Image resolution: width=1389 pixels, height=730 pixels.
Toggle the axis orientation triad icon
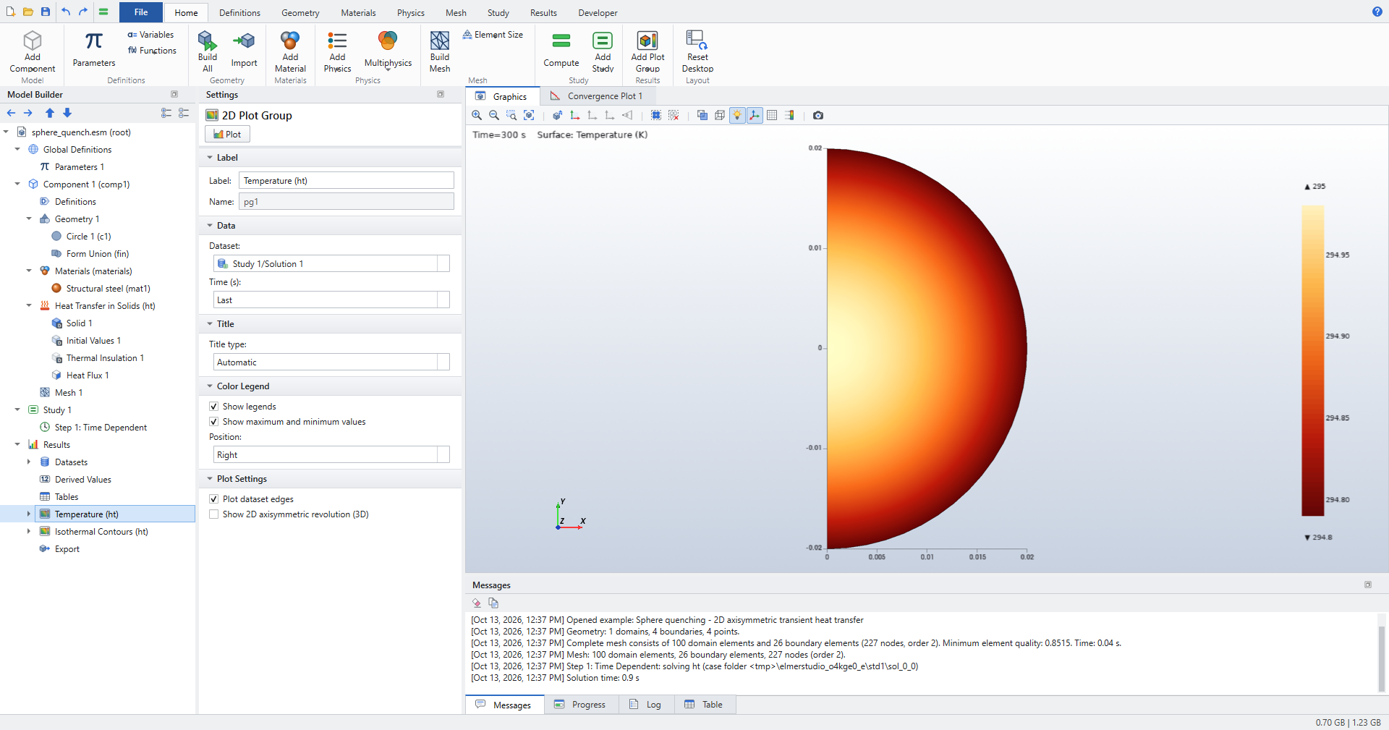pos(755,115)
